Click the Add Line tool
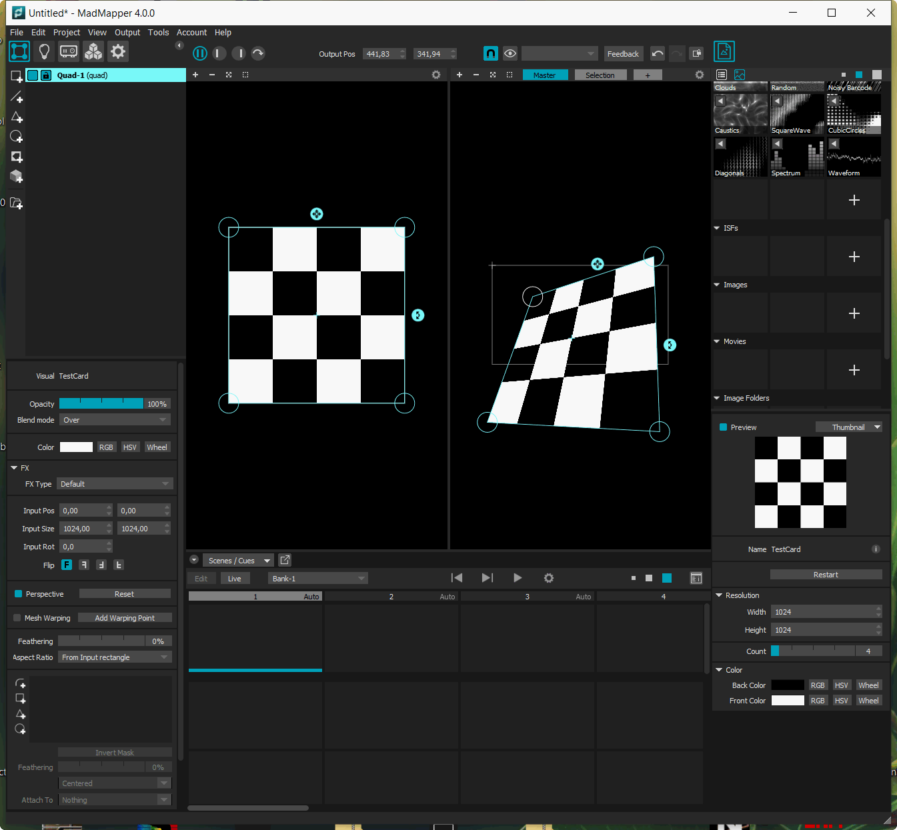897x830 pixels. [17, 97]
